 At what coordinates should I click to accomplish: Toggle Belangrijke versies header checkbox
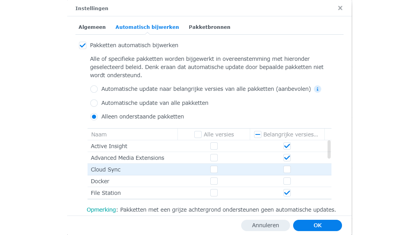(258, 134)
